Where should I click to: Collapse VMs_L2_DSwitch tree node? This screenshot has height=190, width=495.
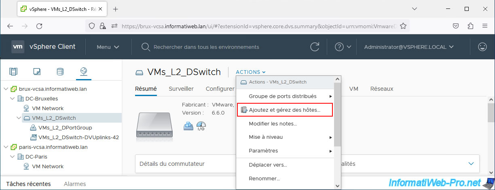click(19, 118)
